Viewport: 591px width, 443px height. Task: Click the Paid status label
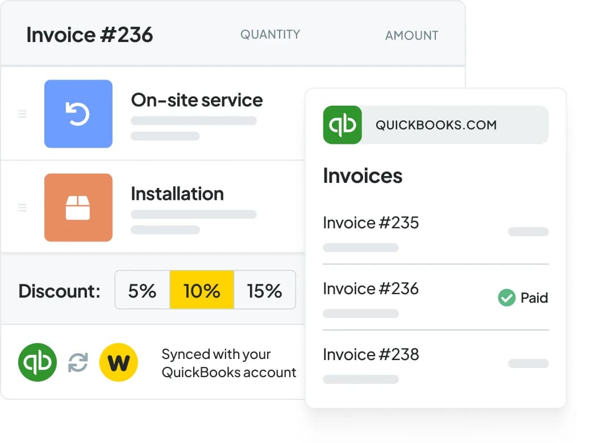tap(534, 298)
